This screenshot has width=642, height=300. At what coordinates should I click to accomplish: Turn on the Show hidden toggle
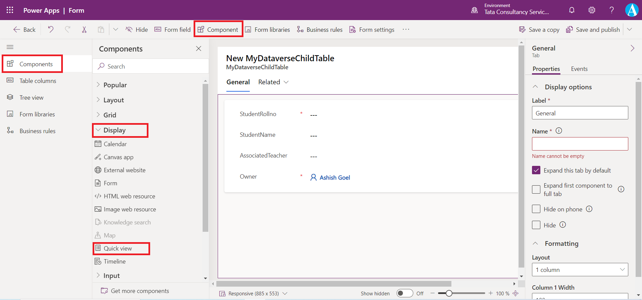[405, 293]
